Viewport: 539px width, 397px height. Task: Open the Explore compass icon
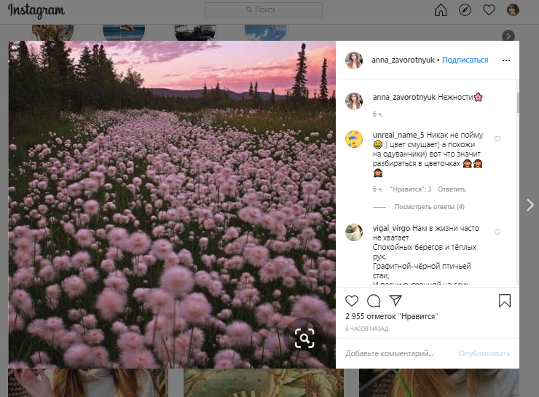[x=465, y=10]
